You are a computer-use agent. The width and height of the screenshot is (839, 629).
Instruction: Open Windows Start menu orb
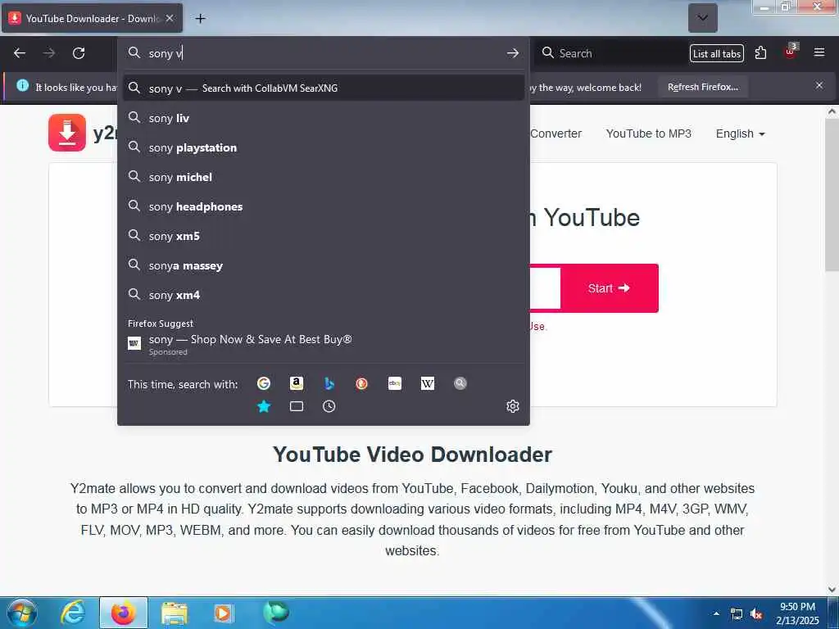tap(22, 613)
